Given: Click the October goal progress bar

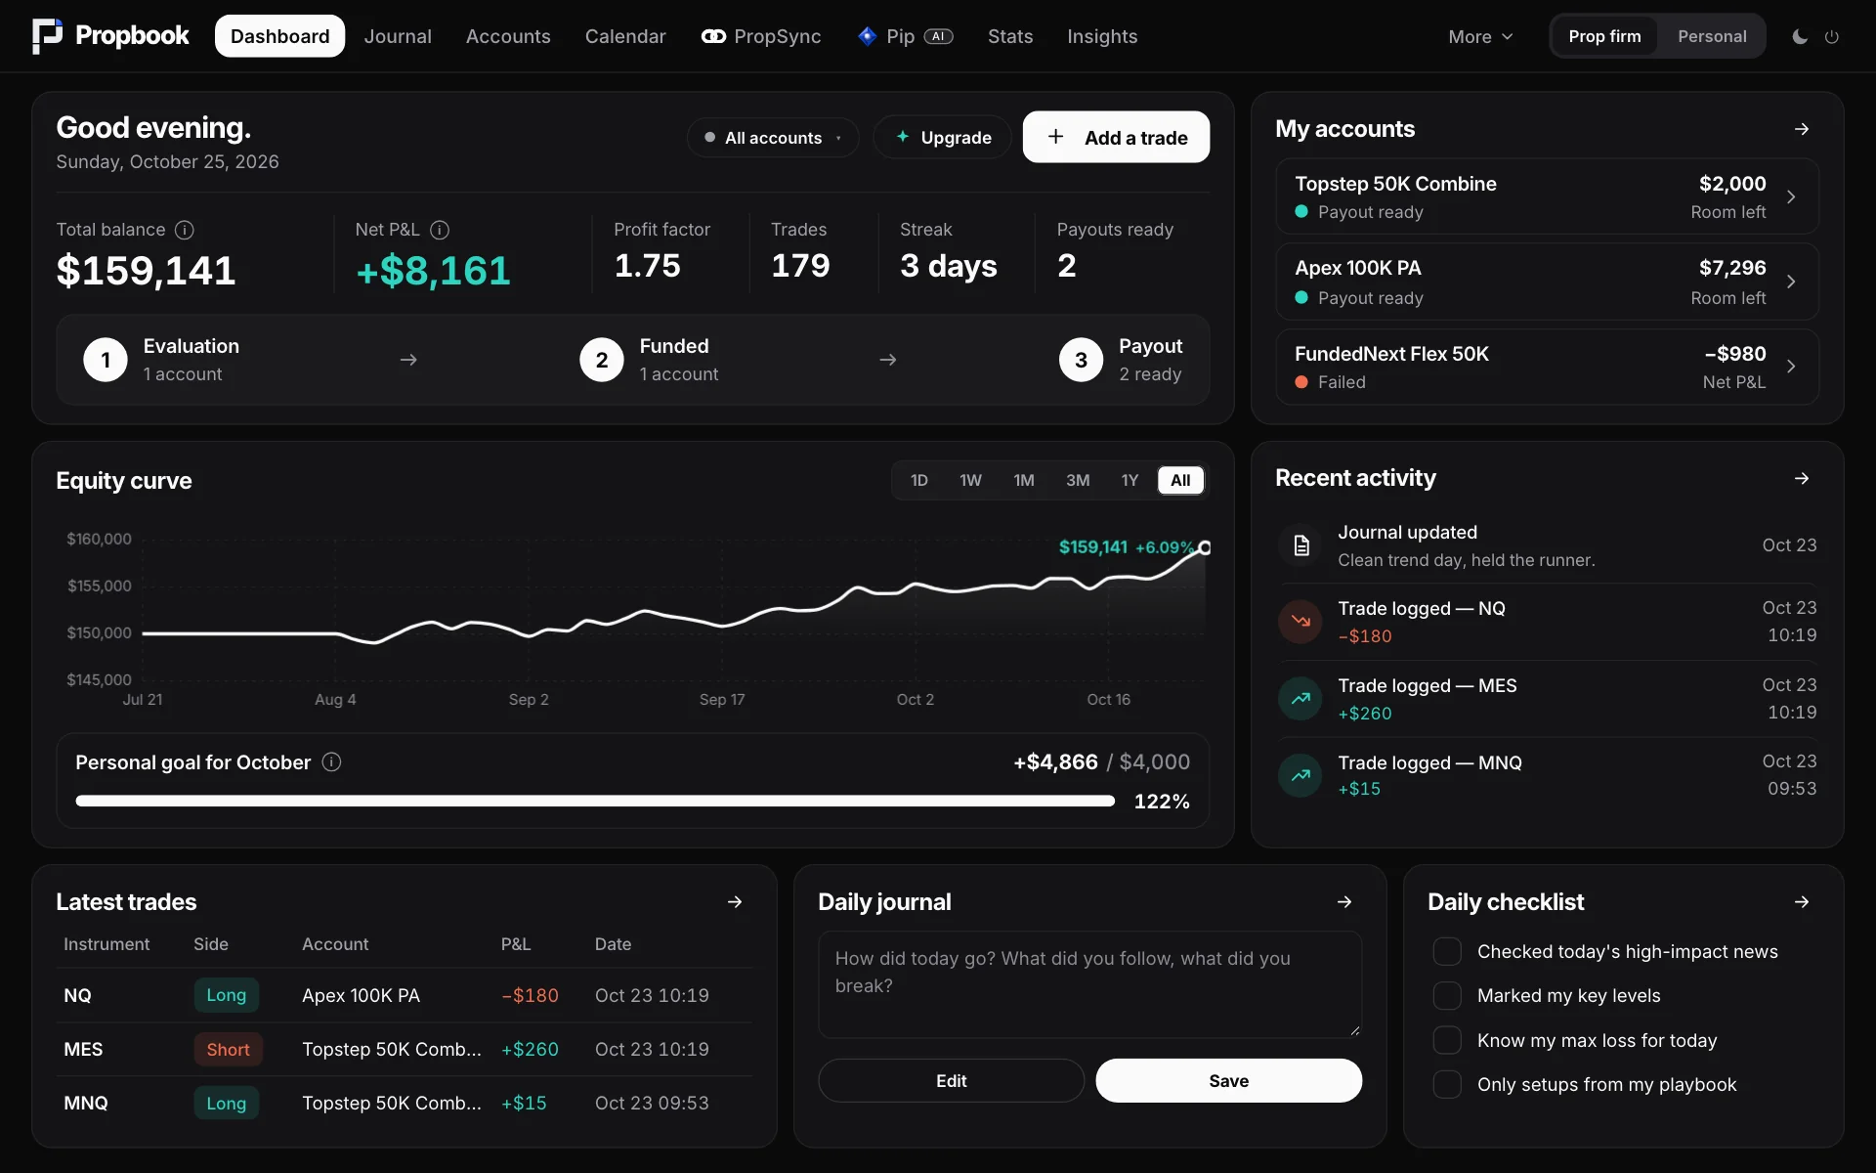Looking at the screenshot, I should (595, 801).
